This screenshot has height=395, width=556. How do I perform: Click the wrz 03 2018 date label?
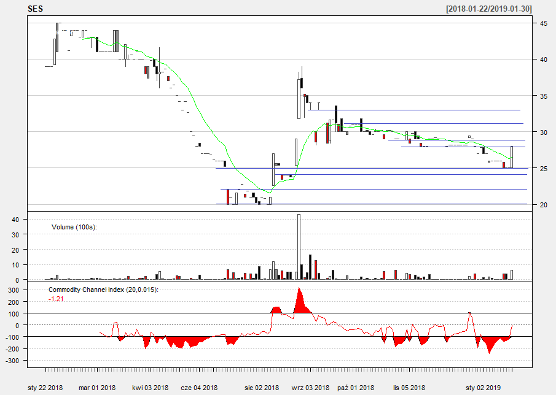(x=310, y=388)
